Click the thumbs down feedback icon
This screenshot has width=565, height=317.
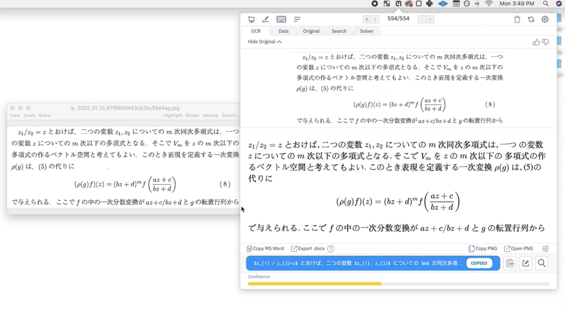tap(546, 42)
